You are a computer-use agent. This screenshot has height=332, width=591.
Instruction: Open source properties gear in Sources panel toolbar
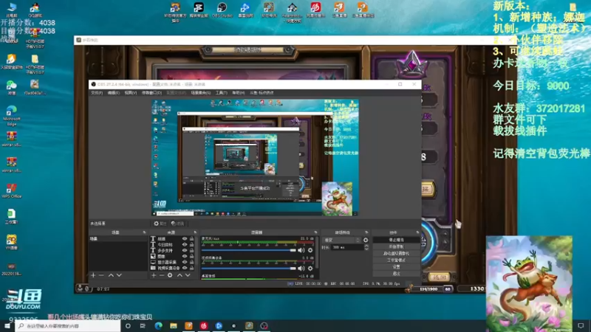pos(170,275)
